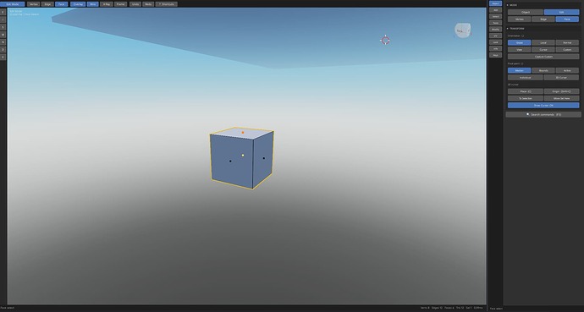This screenshot has width=584, height=312.
Task: Click the M tool button in left strip
Action: coord(3,35)
